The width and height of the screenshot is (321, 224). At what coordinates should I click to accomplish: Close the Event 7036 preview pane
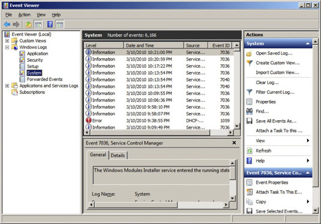[x=234, y=143]
